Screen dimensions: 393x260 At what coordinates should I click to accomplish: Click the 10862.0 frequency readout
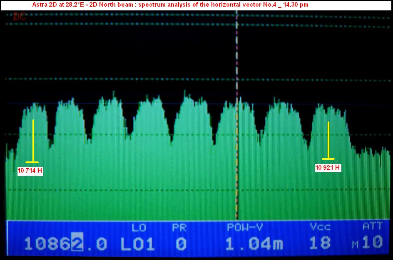tap(65, 243)
